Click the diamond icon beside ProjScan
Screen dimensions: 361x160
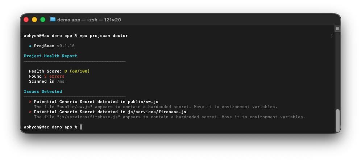tap(30, 46)
